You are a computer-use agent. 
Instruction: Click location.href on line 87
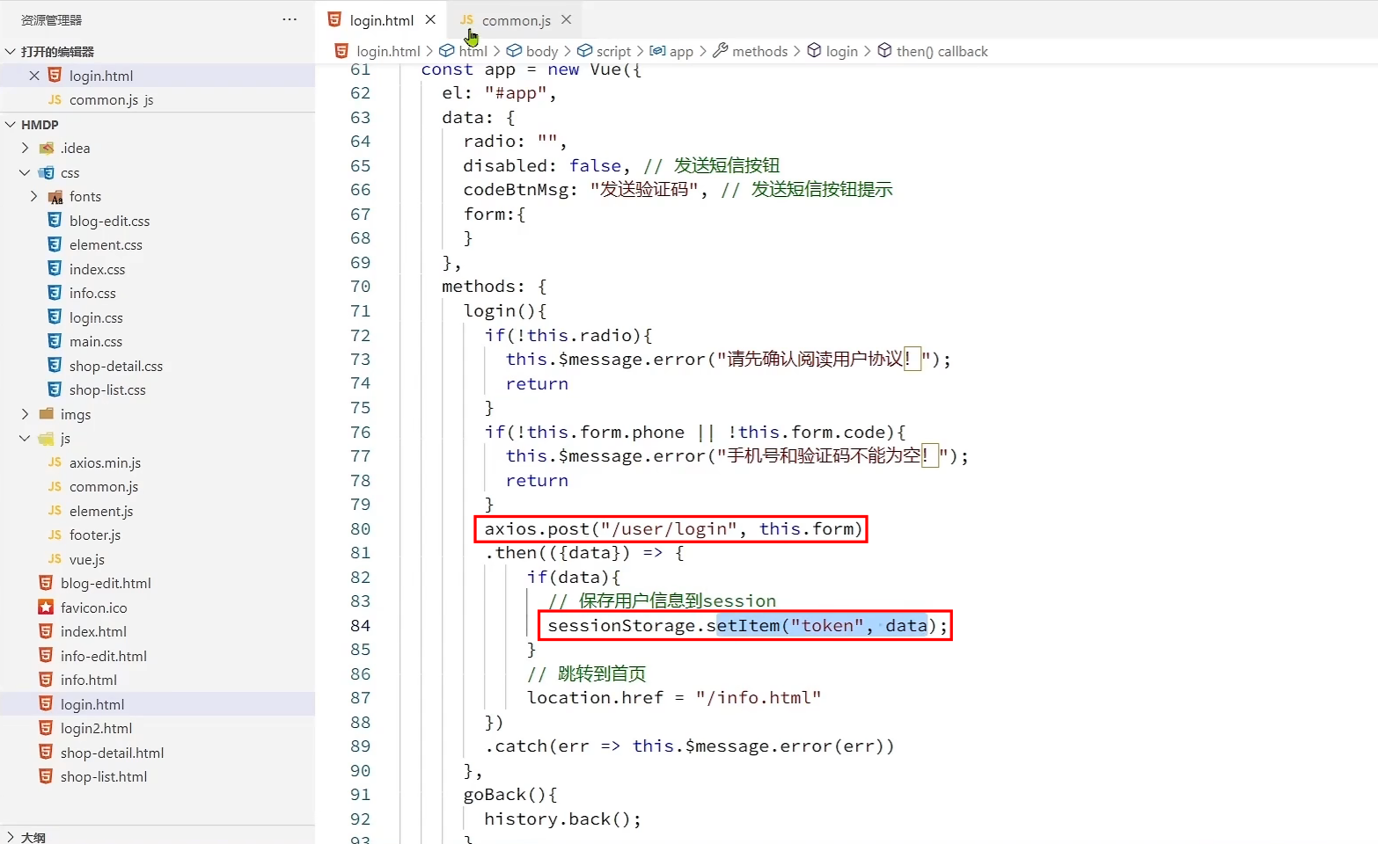pyautogui.click(x=596, y=697)
